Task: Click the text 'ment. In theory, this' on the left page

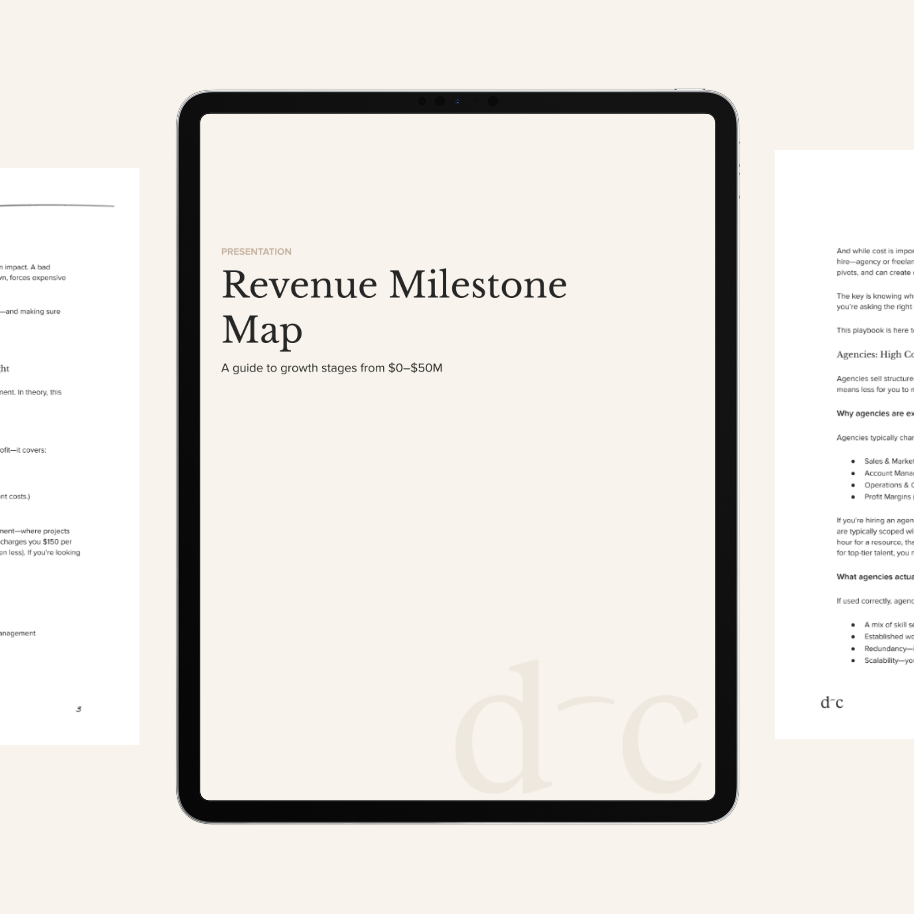Action: pos(31,392)
